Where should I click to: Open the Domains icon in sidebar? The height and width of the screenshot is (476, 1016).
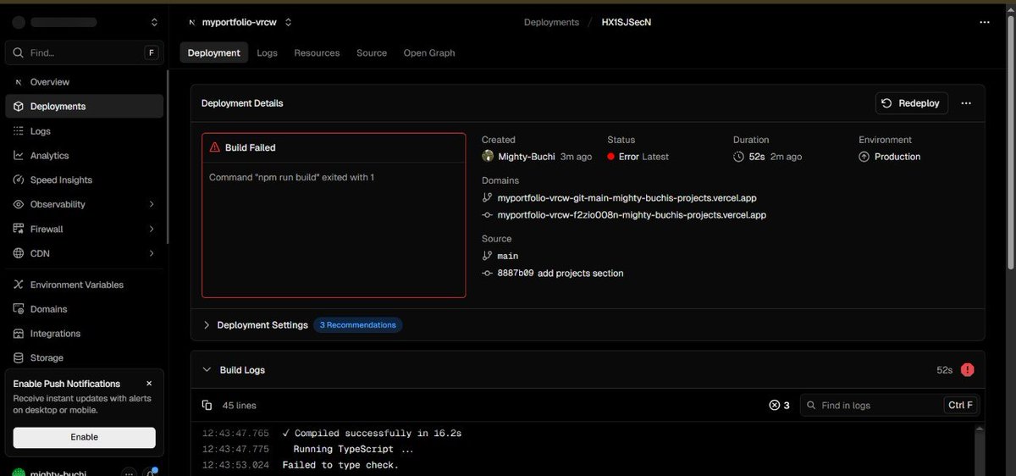(x=19, y=309)
